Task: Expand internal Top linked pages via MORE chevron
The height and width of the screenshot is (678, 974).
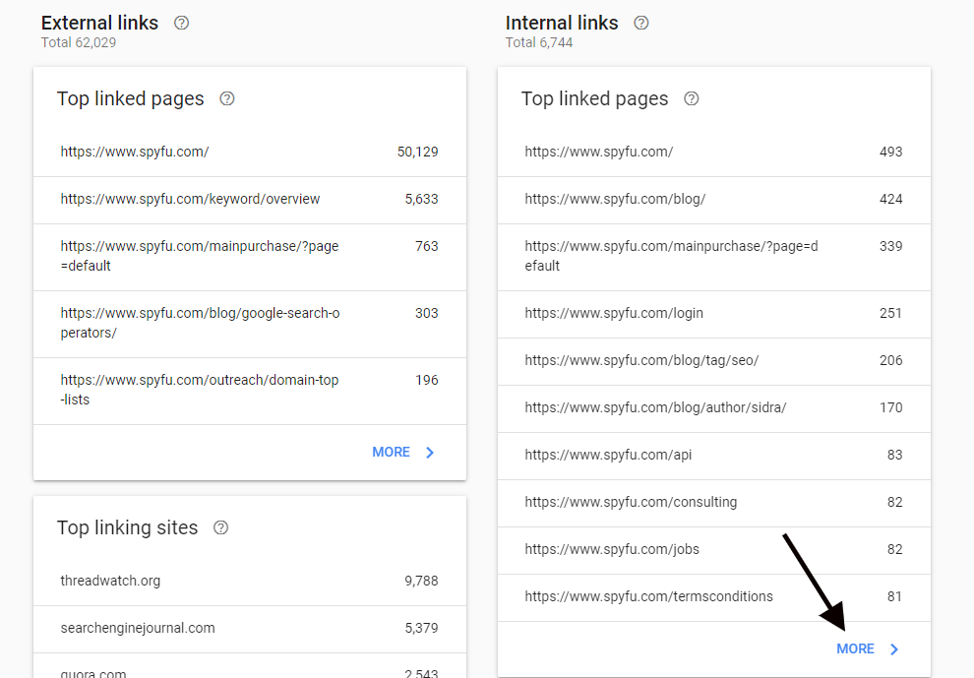Action: coord(894,649)
